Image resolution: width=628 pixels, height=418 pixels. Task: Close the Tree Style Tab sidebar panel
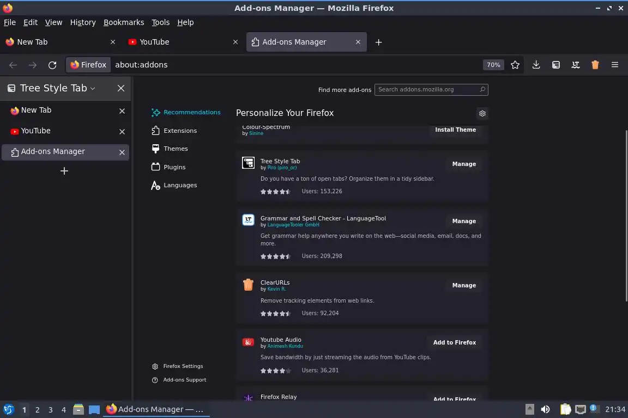121,88
